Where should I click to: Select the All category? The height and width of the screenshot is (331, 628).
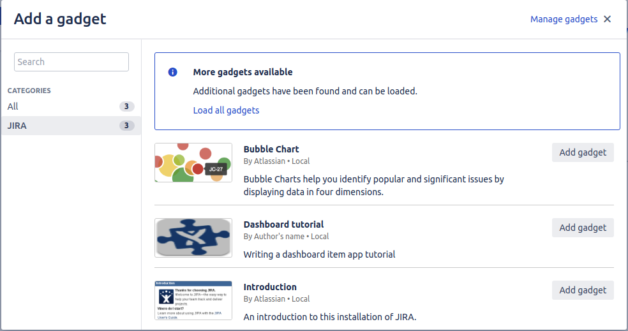click(13, 107)
